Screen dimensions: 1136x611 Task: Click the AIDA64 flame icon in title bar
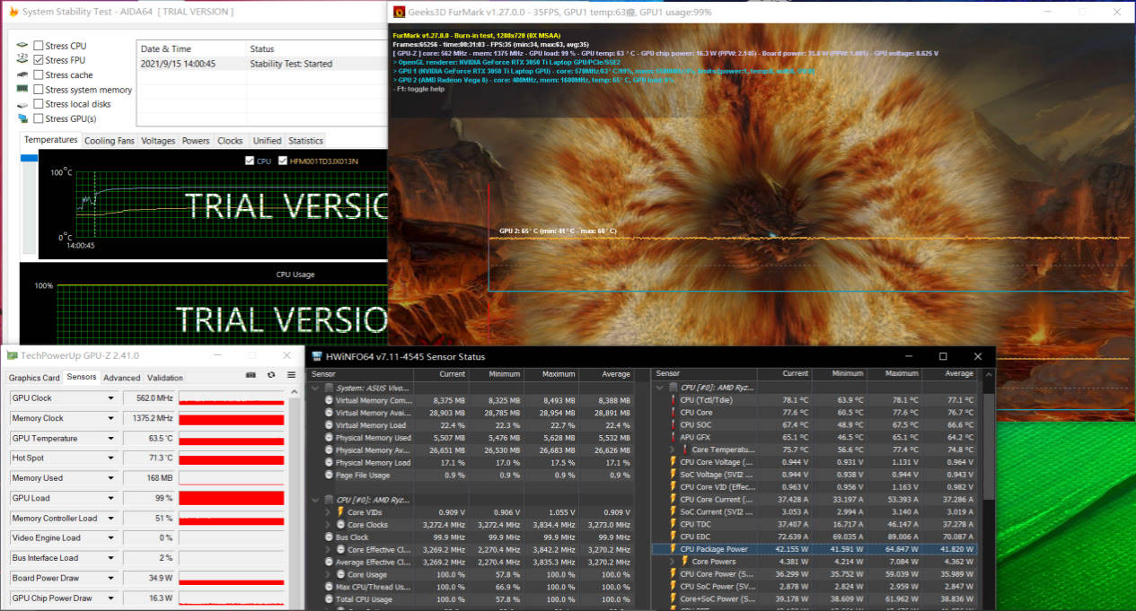[x=13, y=12]
